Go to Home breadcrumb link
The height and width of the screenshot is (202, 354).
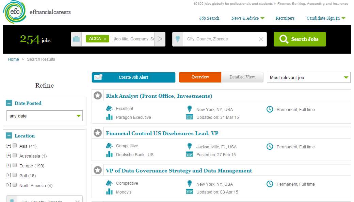[13, 59]
